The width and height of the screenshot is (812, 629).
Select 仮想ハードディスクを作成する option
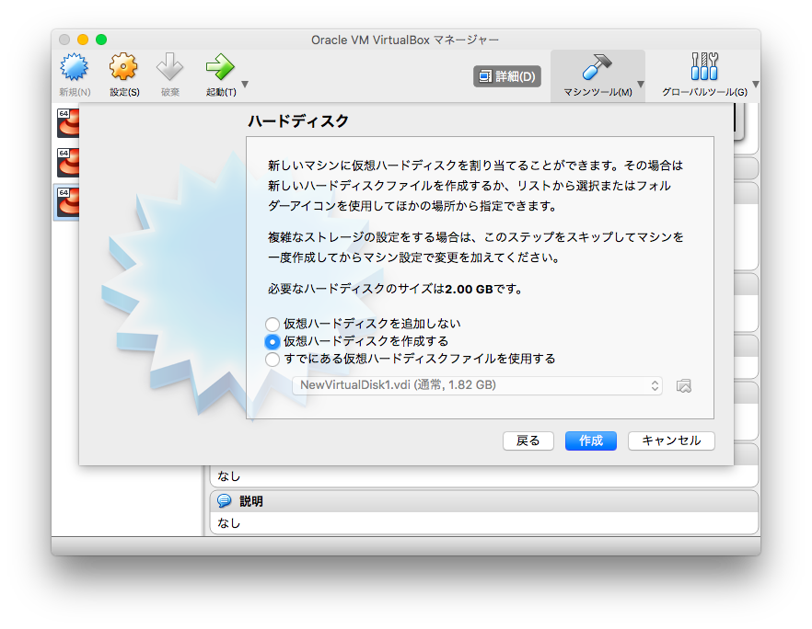point(273,341)
